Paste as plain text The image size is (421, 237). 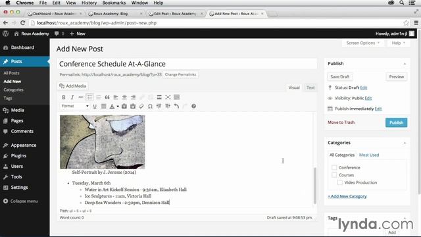click(124, 106)
